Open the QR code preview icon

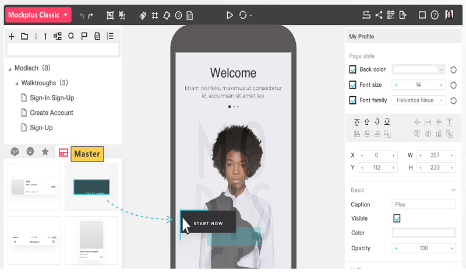click(391, 15)
